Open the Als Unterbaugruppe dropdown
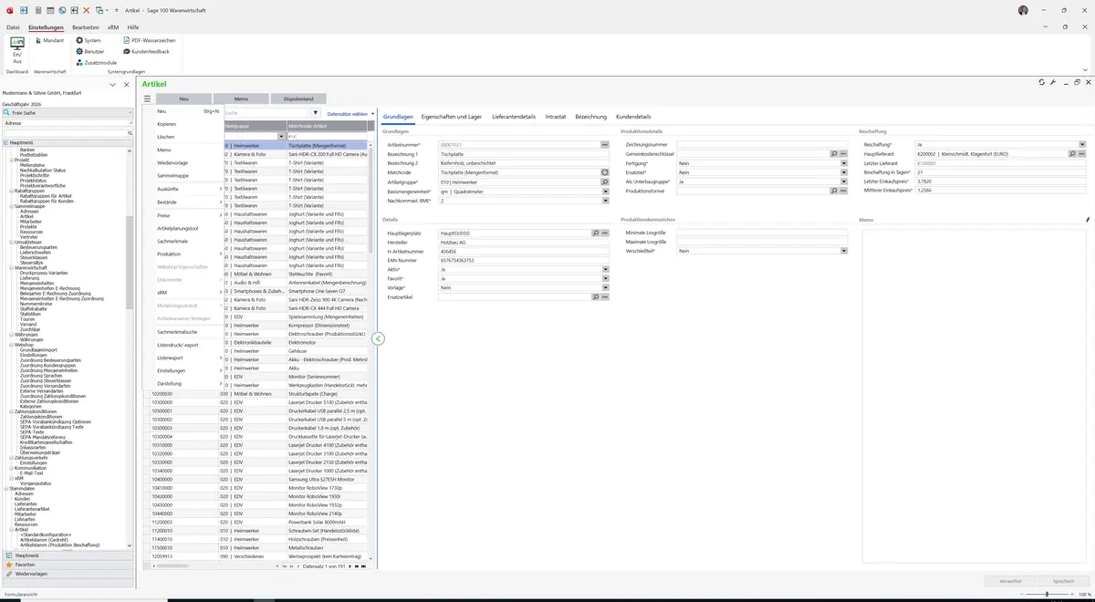The width and height of the screenshot is (1095, 602). pos(844,182)
